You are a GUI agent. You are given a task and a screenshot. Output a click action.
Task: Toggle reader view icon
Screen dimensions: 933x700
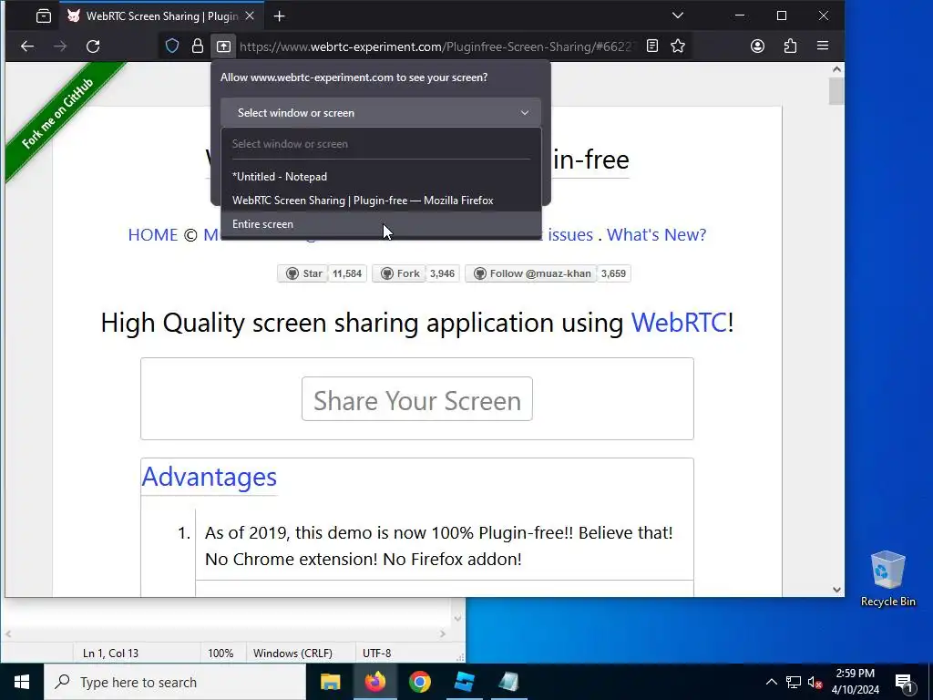[652, 46]
